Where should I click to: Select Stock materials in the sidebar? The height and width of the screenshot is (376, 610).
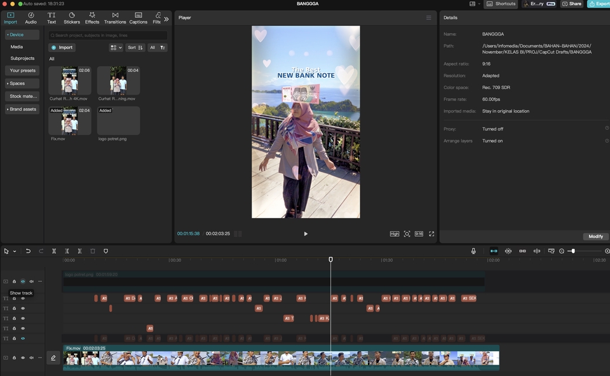pos(21,95)
